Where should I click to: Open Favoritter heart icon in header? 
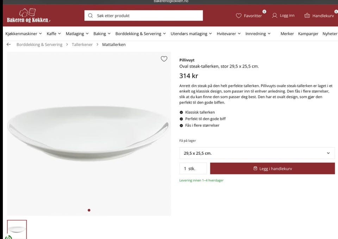(x=239, y=16)
